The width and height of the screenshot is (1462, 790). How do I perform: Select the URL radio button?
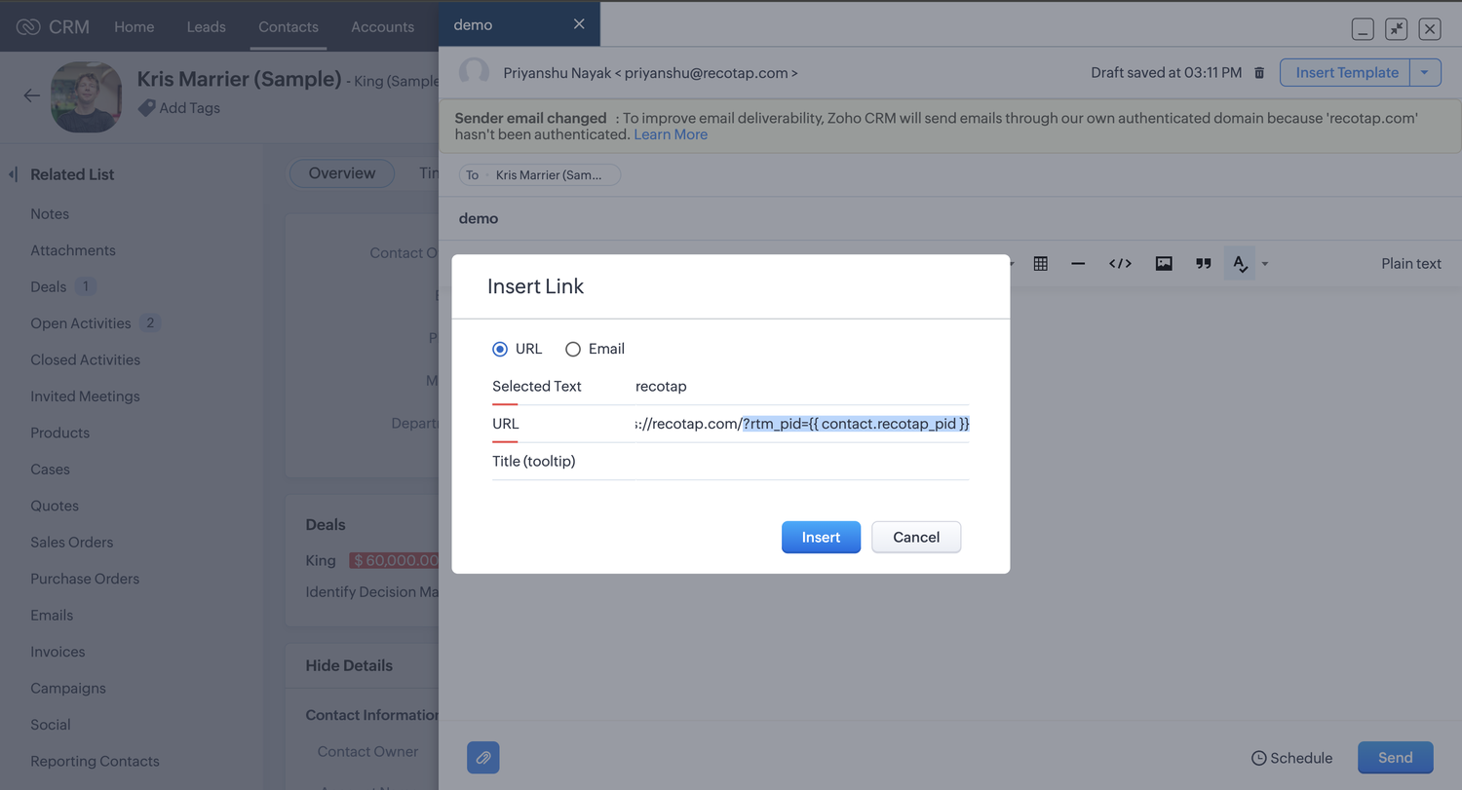pos(500,349)
